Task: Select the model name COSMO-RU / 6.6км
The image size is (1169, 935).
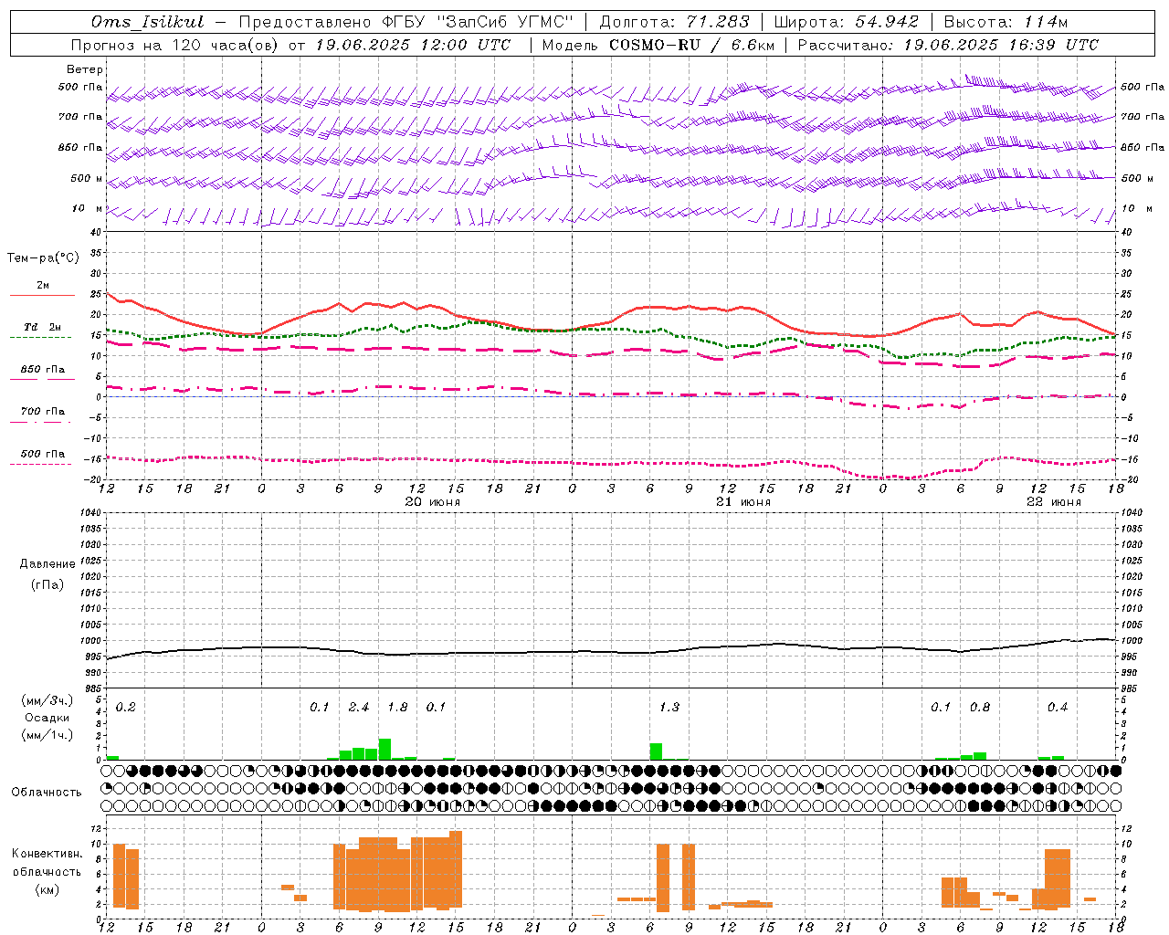Action: tap(692, 45)
